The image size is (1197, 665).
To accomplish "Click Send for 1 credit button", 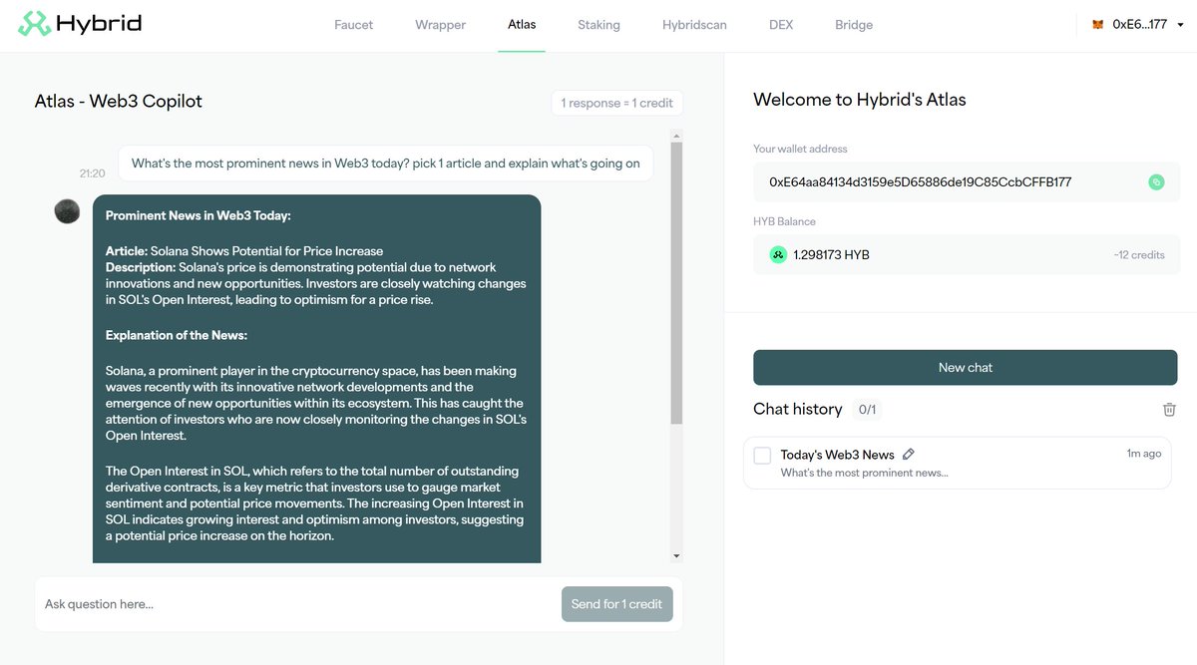I will [x=616, y=604].
